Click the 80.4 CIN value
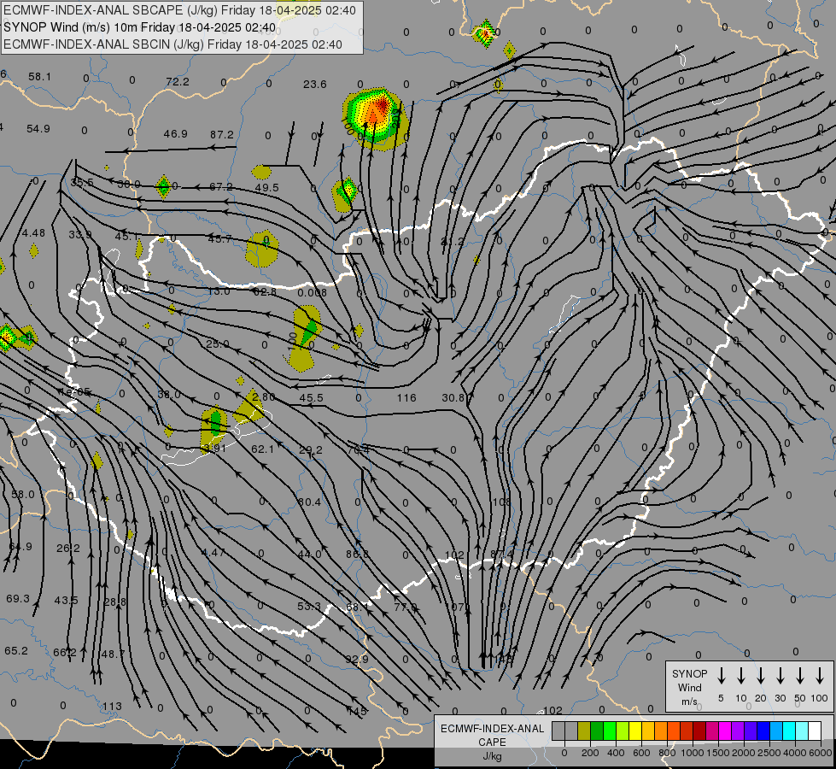Viewport: 836px width, 769px height. (x=309, y=502)
